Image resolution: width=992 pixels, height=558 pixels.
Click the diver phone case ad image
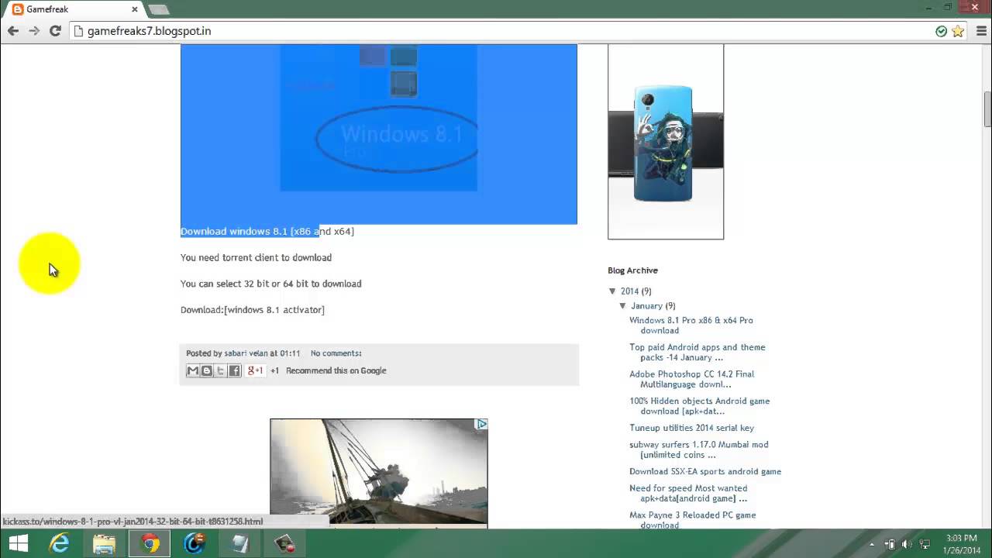click(x=666, y=141)
